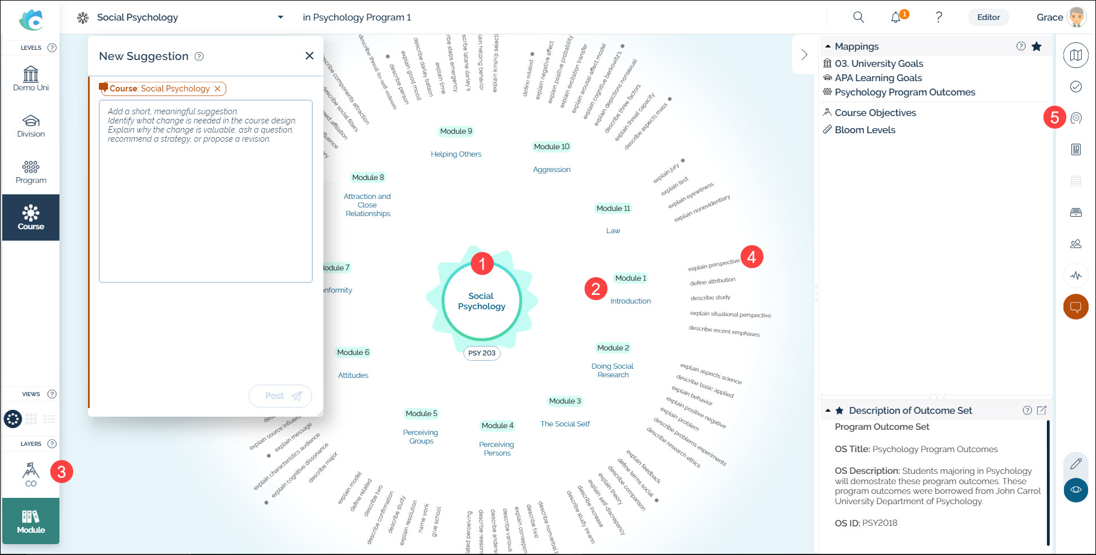This screenshot has width=1096, height=555.
Task: Collapse the Mappings section
Action: click(x=828, y=46)
